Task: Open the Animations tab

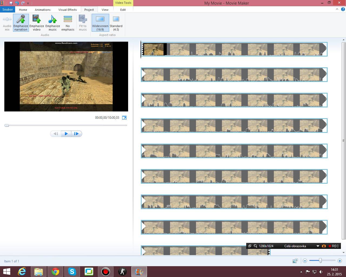Action: (42, 10)
